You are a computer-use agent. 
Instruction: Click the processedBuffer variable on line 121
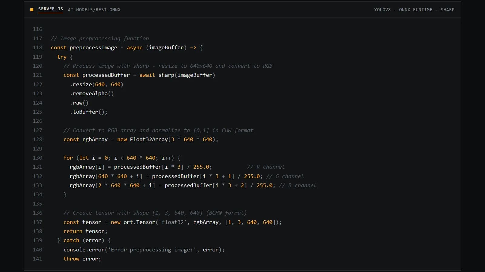pyautogui.click(x=106, y=75)
